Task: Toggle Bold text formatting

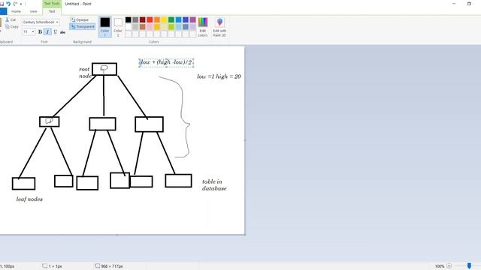Action: 40,31
